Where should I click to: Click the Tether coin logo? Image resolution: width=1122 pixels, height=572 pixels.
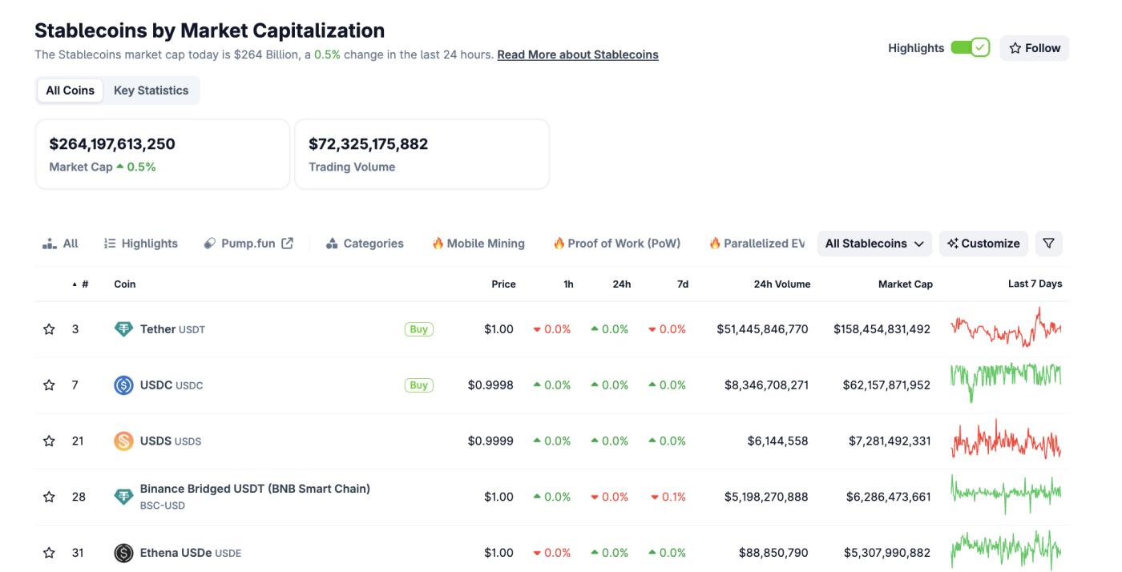[123, 328]
